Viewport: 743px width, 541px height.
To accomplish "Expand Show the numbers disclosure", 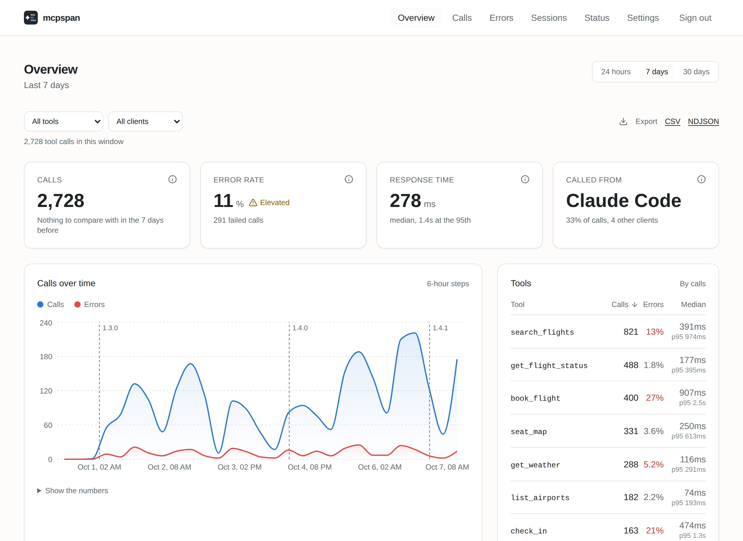I will [x=73, y=491].
